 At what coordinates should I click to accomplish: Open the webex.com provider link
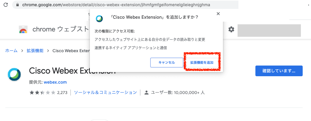55,82
